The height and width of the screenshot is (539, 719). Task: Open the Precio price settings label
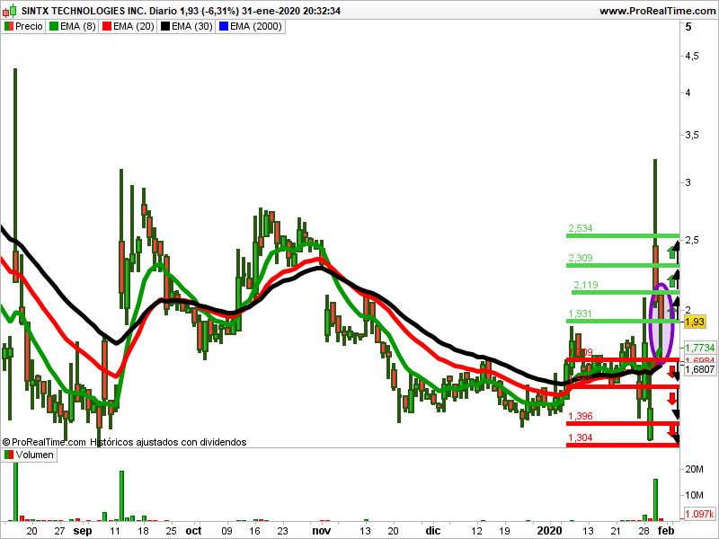(29, 26)
